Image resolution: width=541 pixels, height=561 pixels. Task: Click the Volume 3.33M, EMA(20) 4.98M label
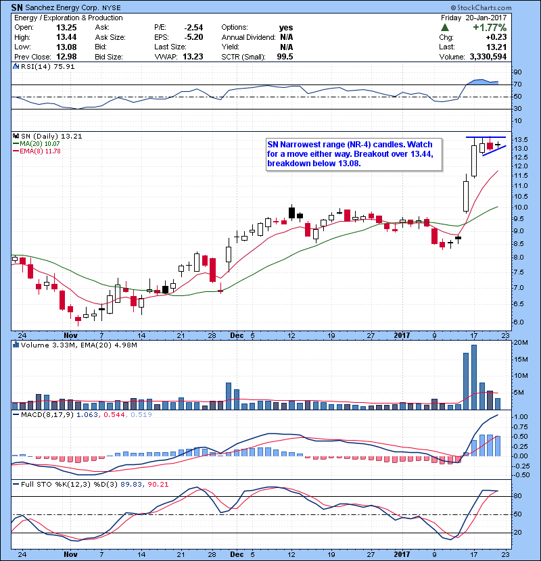point(78,345)
